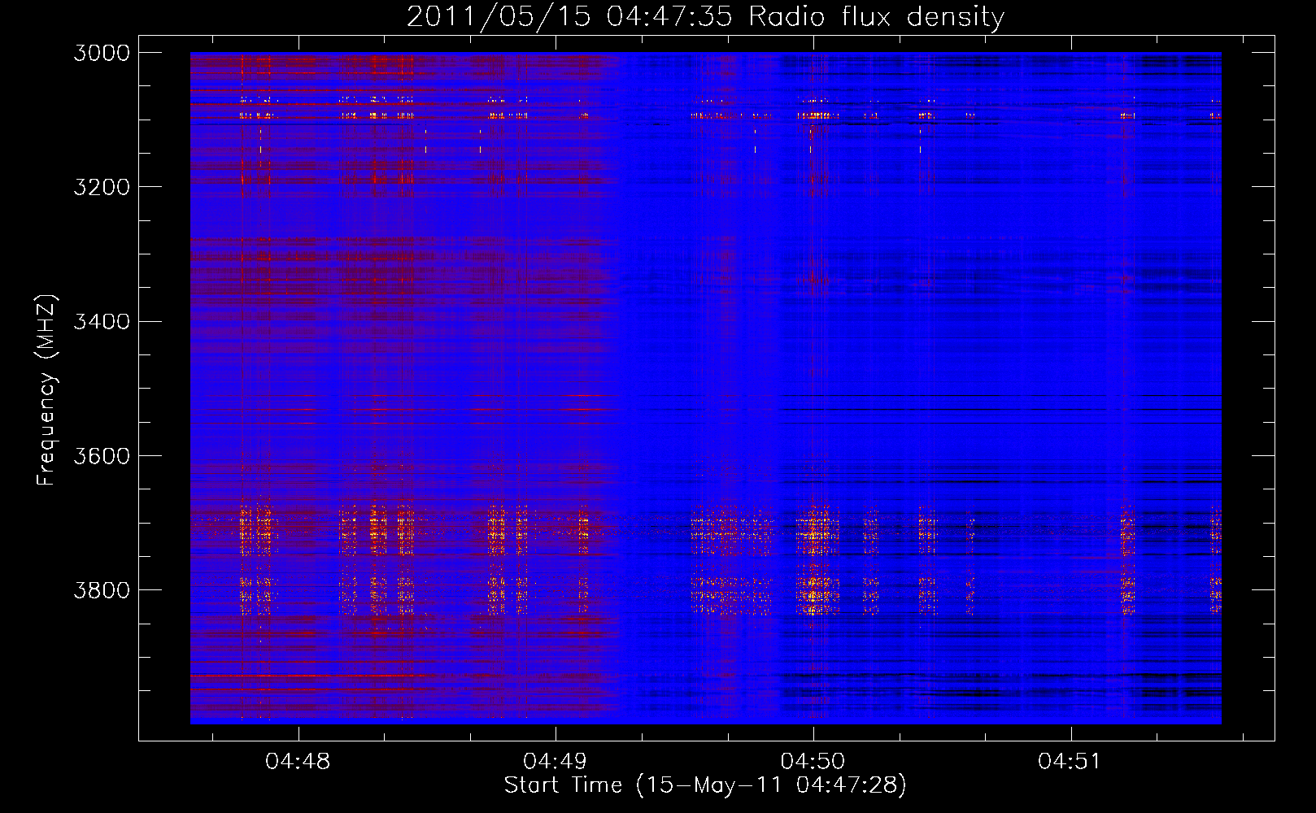
Task: Click the 04:50 time tick label
Action: (813, 762)
